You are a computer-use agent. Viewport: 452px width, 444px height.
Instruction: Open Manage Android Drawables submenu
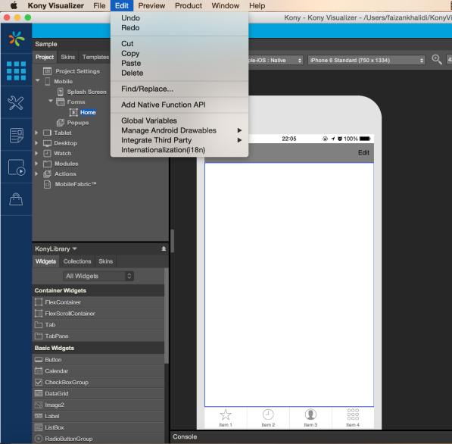point(179,130)
